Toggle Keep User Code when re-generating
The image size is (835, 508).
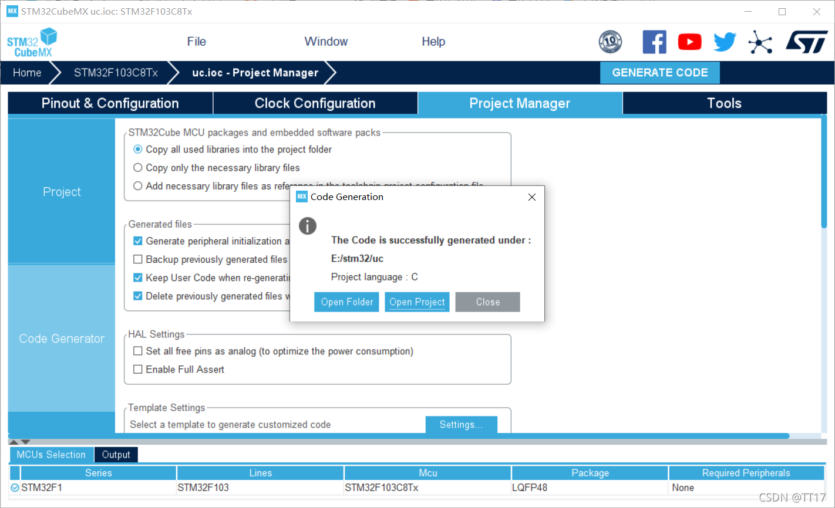[137, 277]
